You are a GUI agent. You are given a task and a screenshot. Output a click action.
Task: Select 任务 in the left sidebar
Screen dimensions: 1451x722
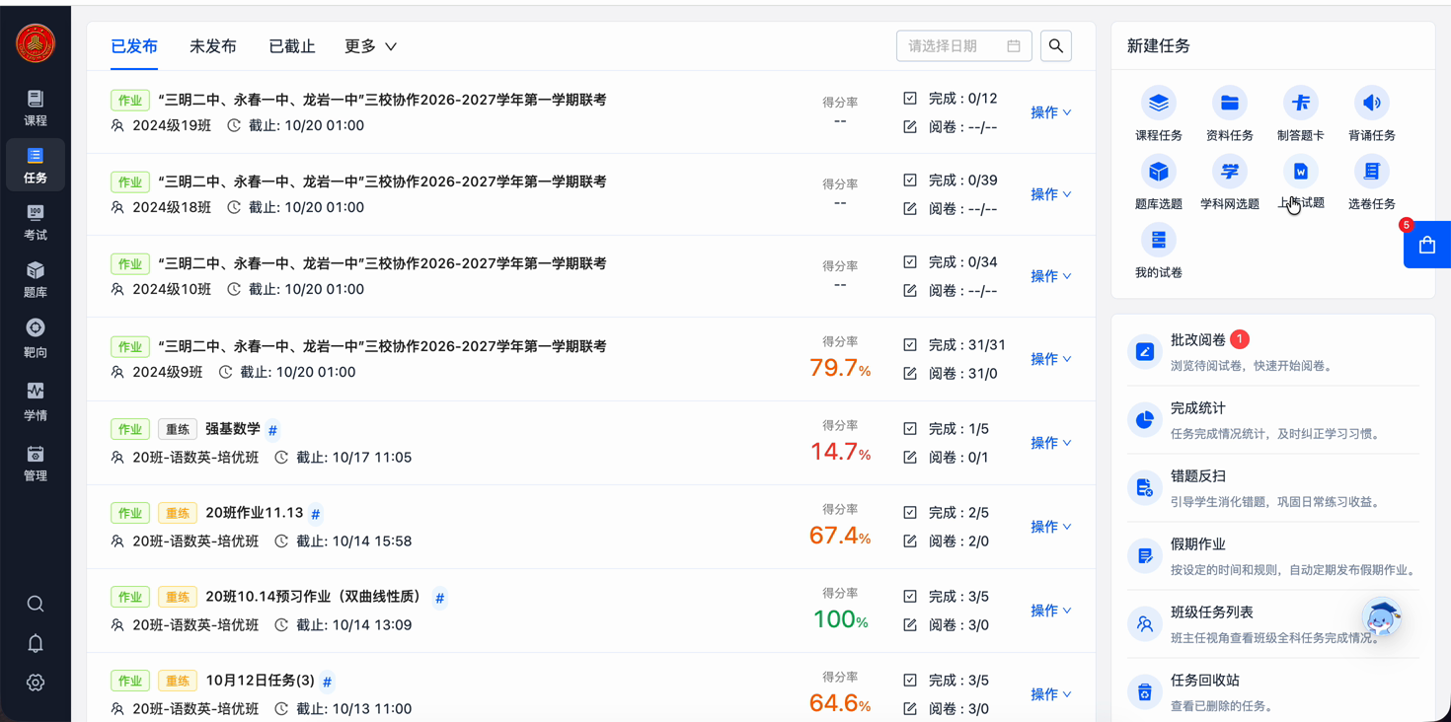pos(36,165)
